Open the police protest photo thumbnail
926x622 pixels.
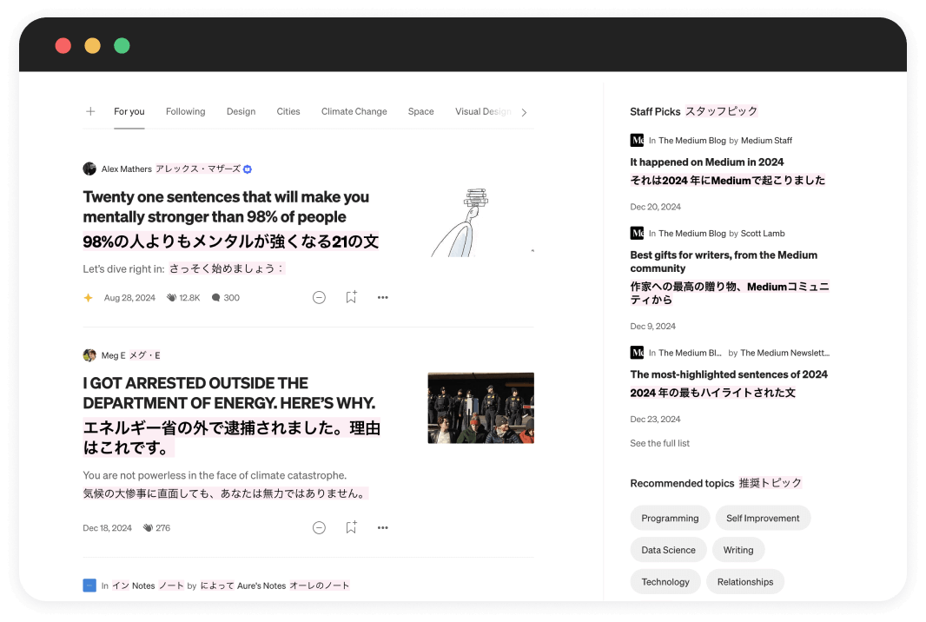tap(480, 408)
